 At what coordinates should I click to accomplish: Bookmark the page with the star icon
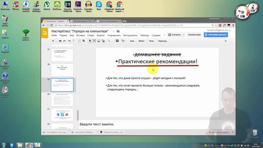[216, 25]
